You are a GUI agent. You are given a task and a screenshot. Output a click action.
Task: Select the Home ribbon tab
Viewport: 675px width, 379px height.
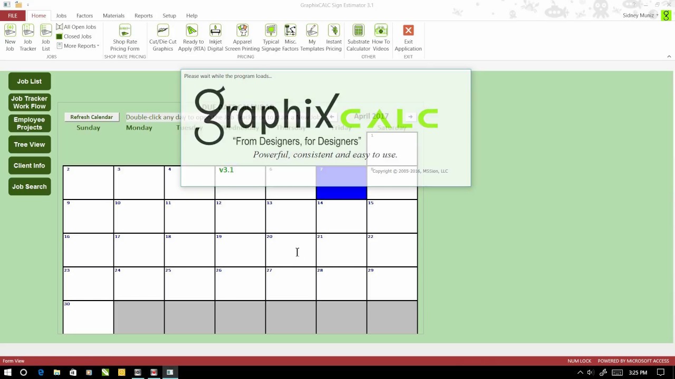click(x=38, y=16)
